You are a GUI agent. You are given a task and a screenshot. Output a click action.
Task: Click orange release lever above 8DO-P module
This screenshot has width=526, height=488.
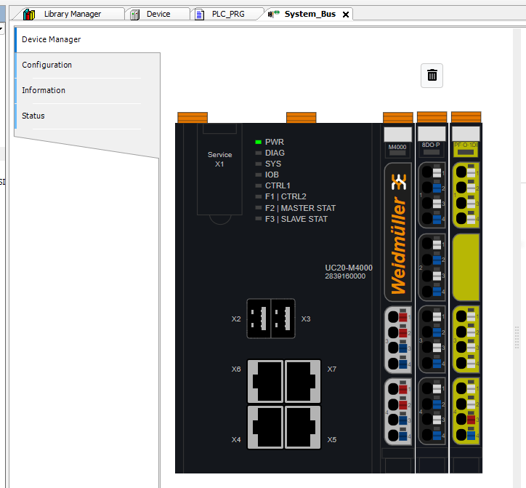432,117
